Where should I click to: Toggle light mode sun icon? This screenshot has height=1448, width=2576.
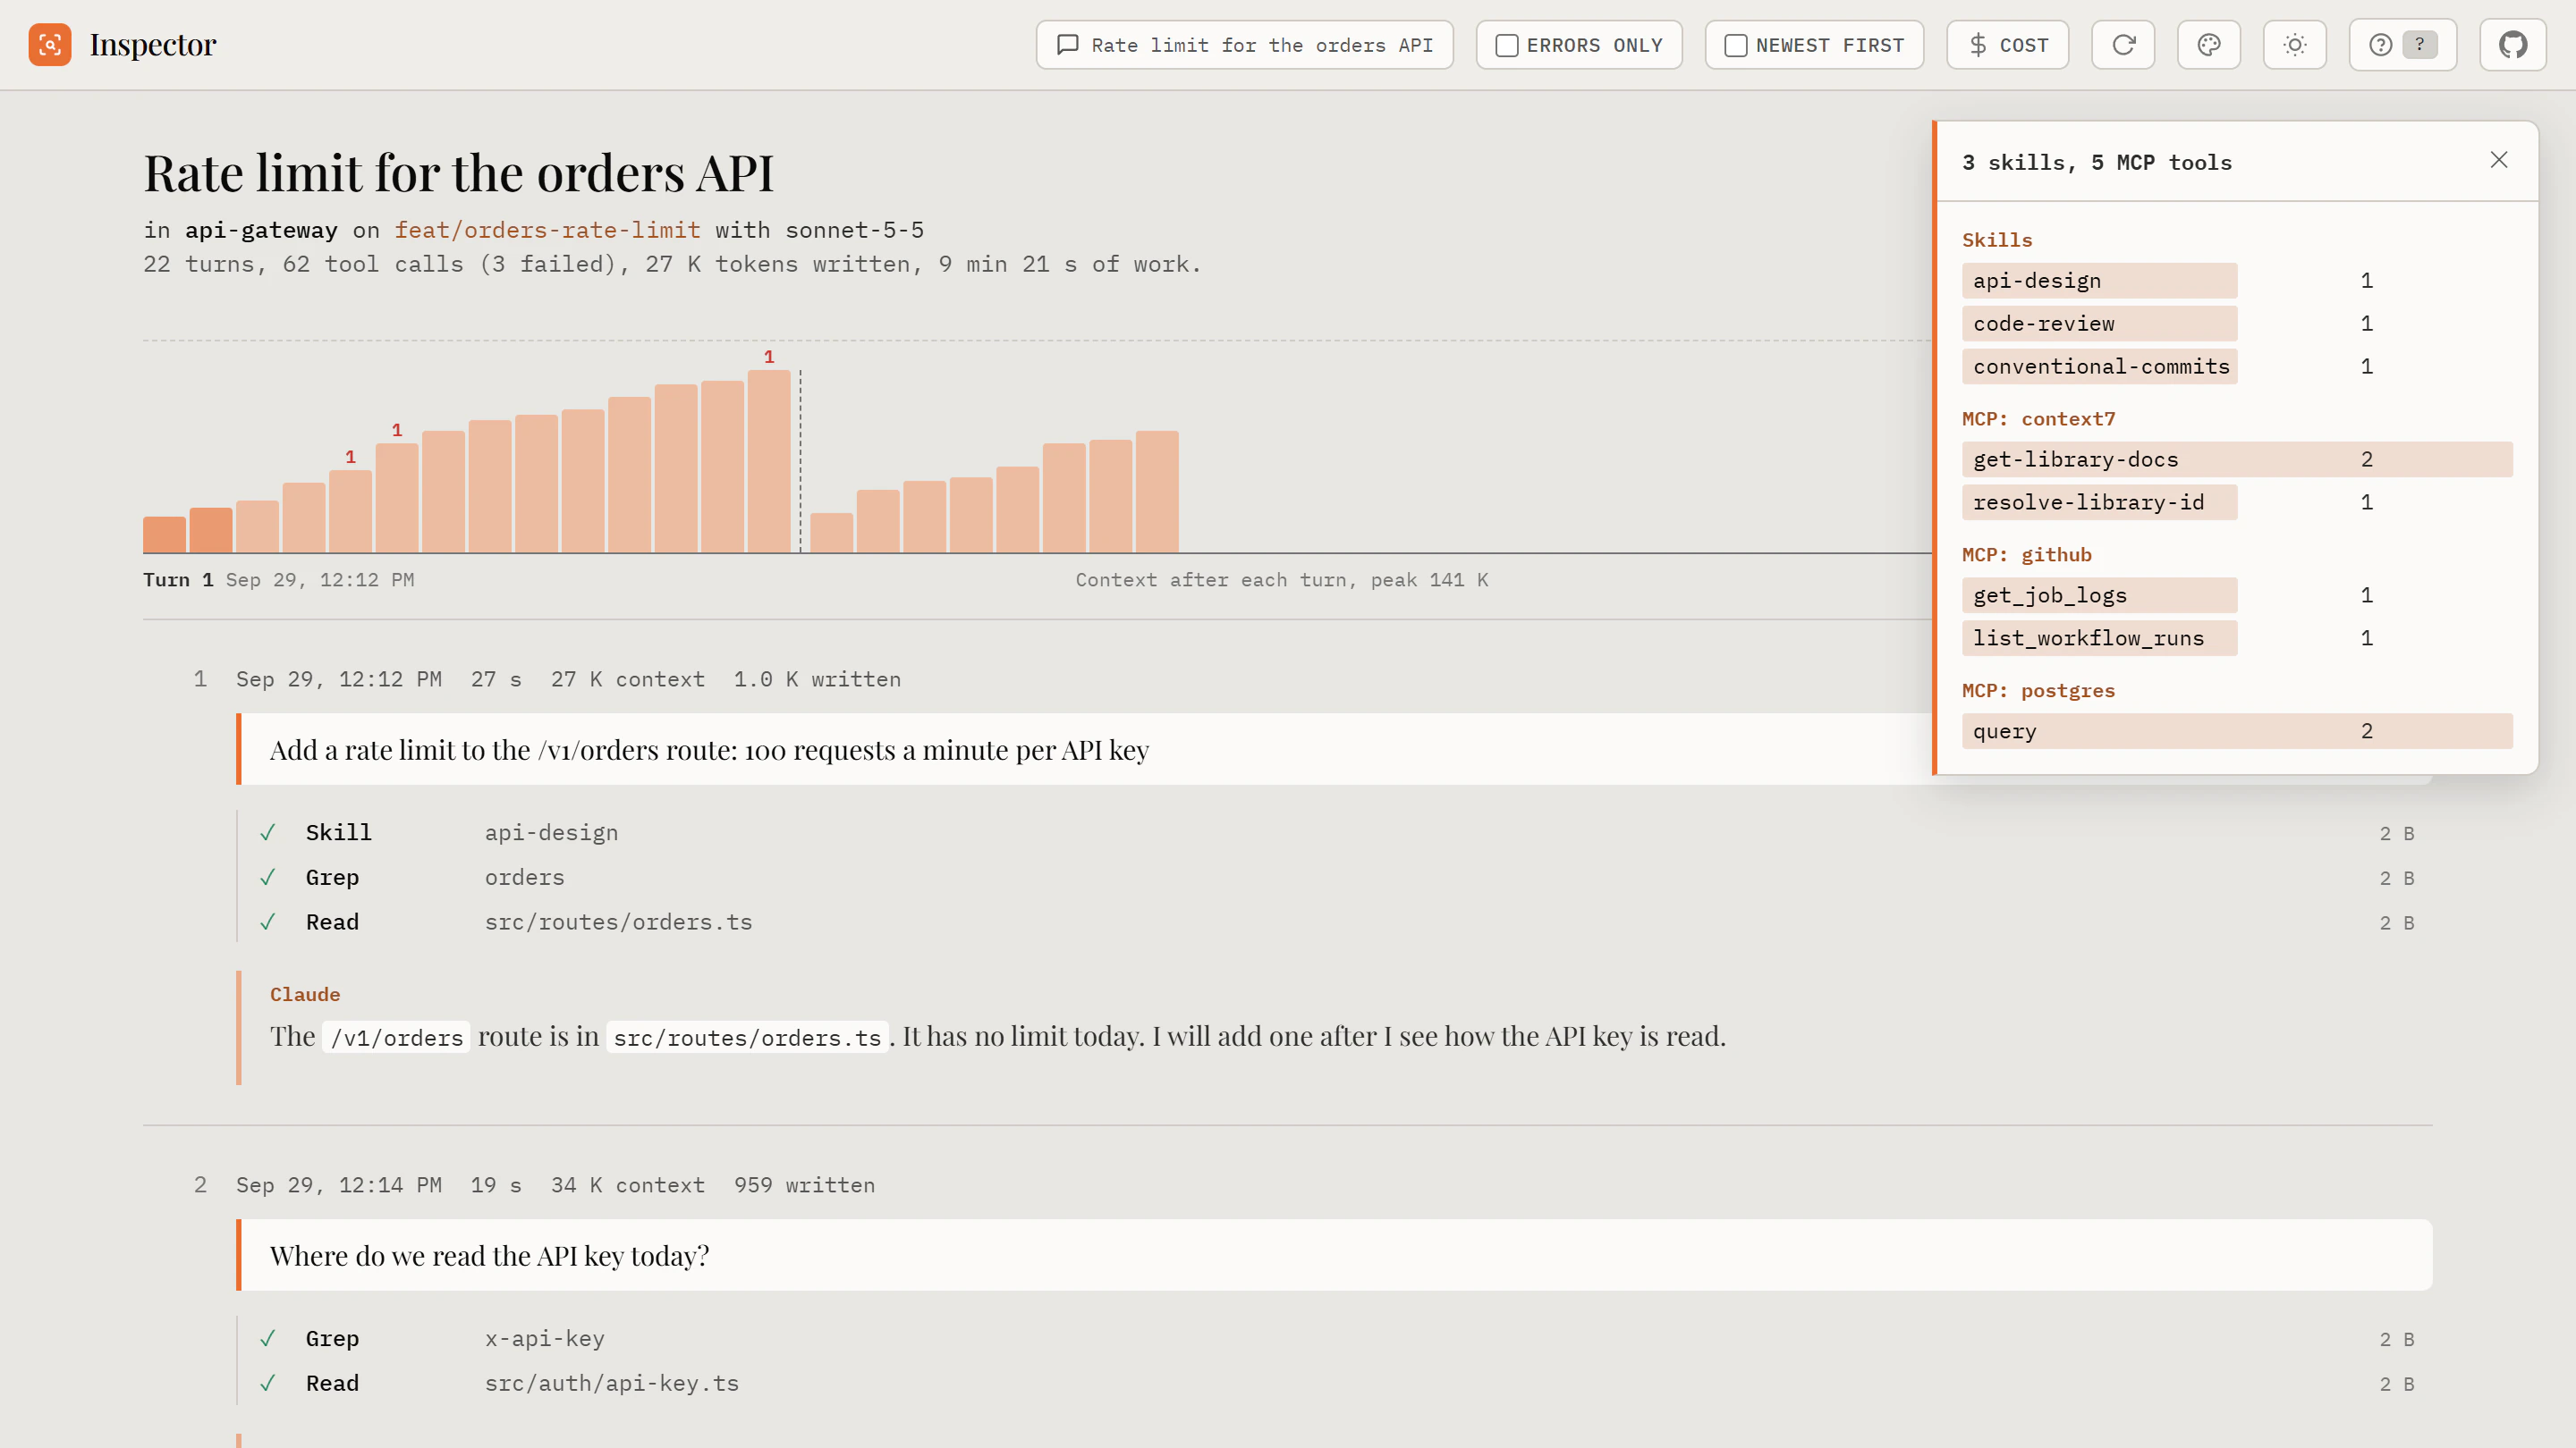point(2295,45)
